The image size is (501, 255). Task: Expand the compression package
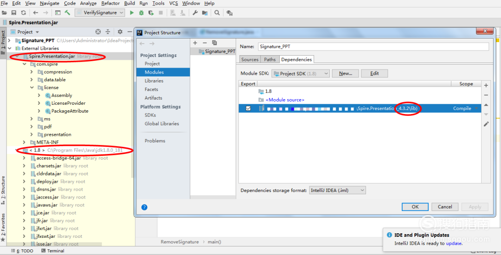point(32,72)
